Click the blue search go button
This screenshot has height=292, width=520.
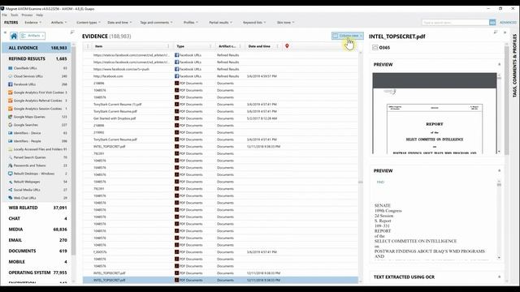point(492,23)
